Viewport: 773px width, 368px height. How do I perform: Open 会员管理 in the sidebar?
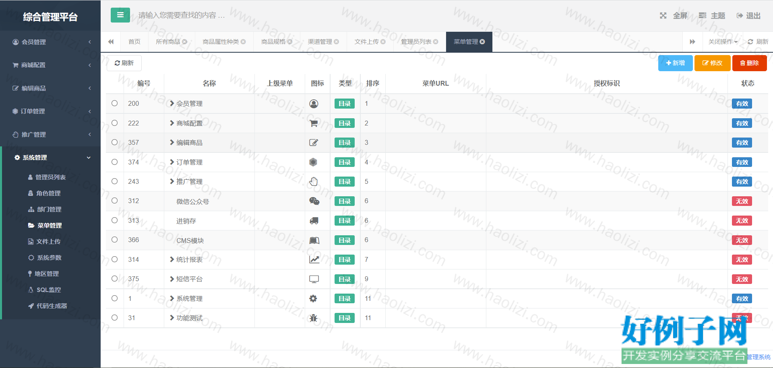click(50, 42)
